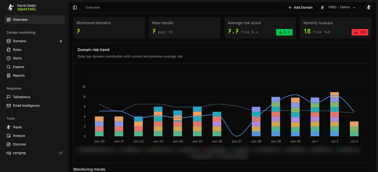The height and width of the screenshot is (172, 378).
Task: Click the Jun 20 chart bar
Action: pos(99,126)
